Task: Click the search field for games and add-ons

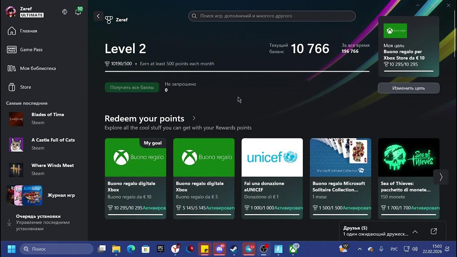Action: point(272,16)
